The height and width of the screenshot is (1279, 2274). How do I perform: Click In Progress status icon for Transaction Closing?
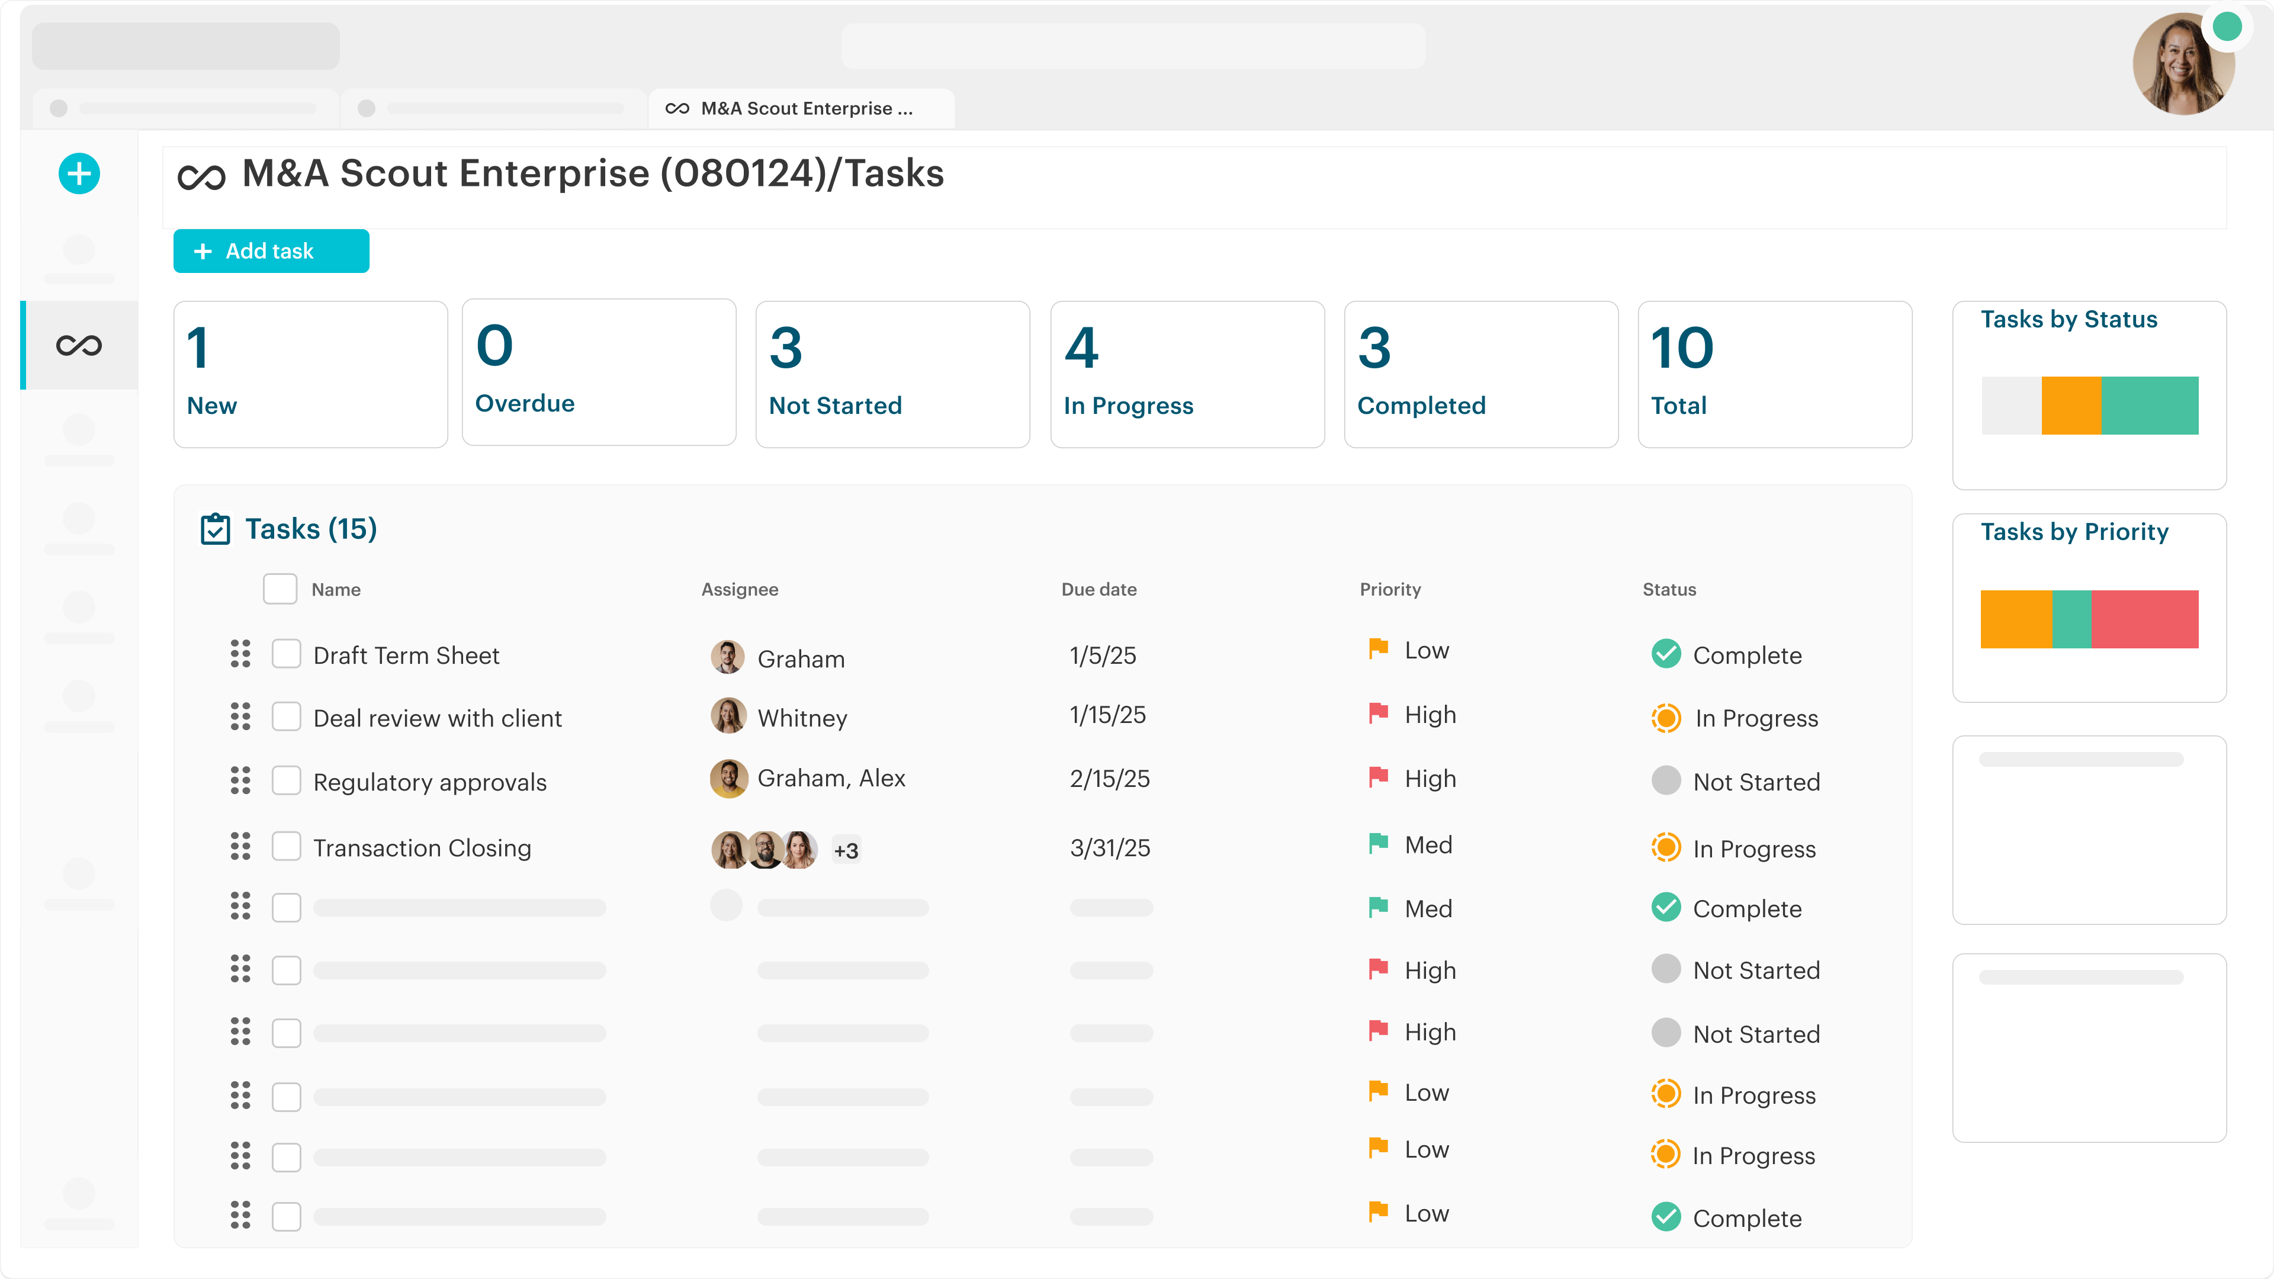click(x=1666, y=847)
